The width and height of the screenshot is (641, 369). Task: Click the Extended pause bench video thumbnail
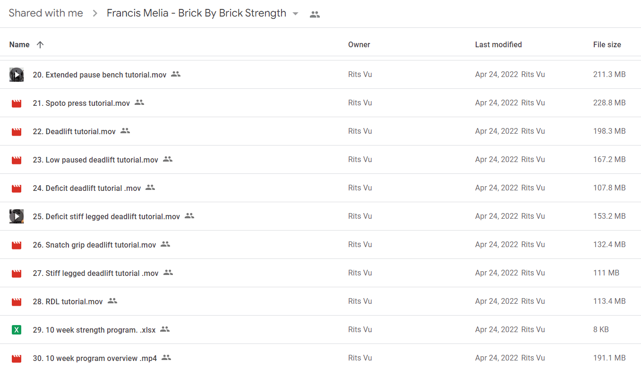click(17, 75)
